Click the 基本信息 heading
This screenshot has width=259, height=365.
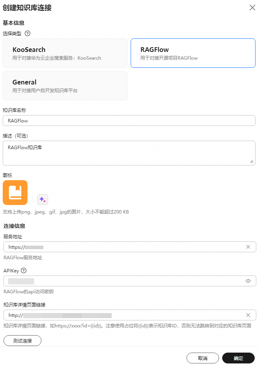14,23
